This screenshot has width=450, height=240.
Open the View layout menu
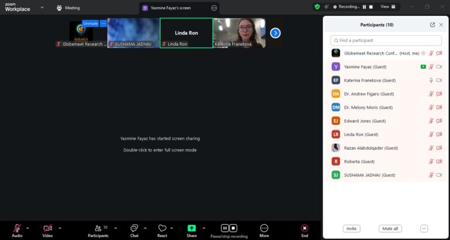(x=388, y=7)
